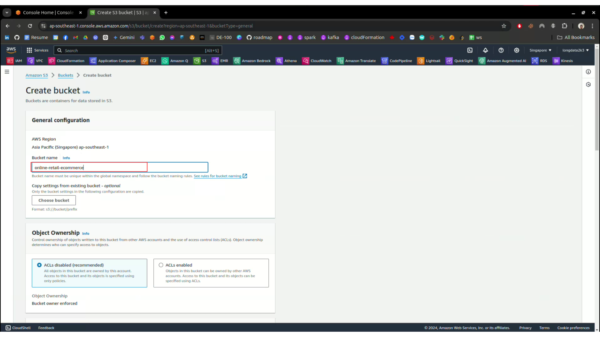Click the notifications bell icon
This screenshot has height=337, width=600.
click(x=485, y=50)
